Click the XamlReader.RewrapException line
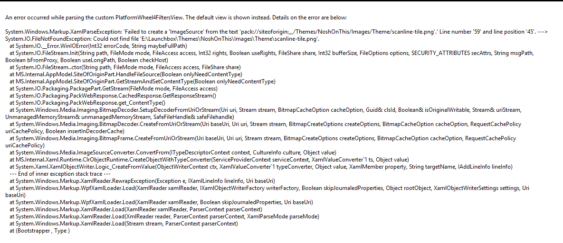The height and width of the screenshot is (243, 563). click(143, 181)
